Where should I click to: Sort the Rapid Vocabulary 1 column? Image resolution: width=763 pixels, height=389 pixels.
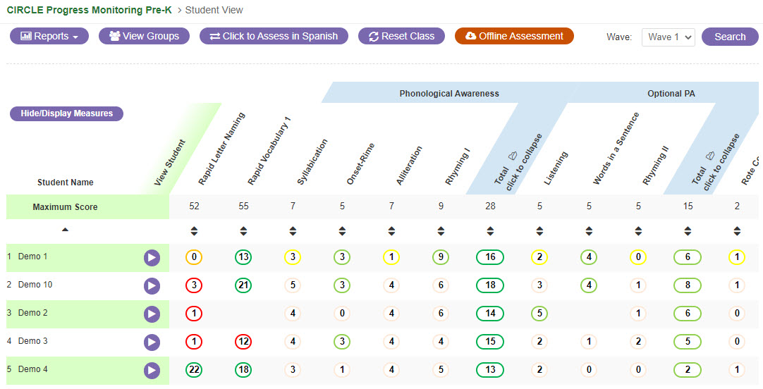coord(243,231)
